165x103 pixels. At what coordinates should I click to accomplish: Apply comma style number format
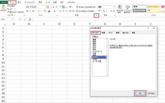click(107, 11)
